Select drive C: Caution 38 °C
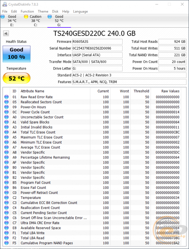189x249 pixels. (x=35, y=21)
